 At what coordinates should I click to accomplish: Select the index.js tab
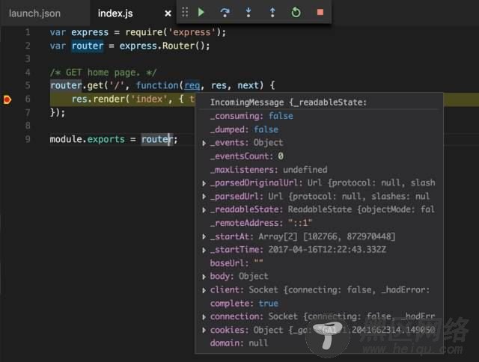click(115, 13)
